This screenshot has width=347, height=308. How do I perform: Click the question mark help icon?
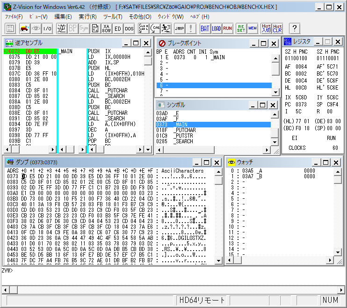coord(294,28)
